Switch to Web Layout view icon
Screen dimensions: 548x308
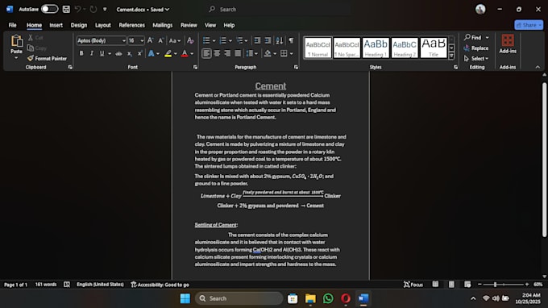click(467, 285)
